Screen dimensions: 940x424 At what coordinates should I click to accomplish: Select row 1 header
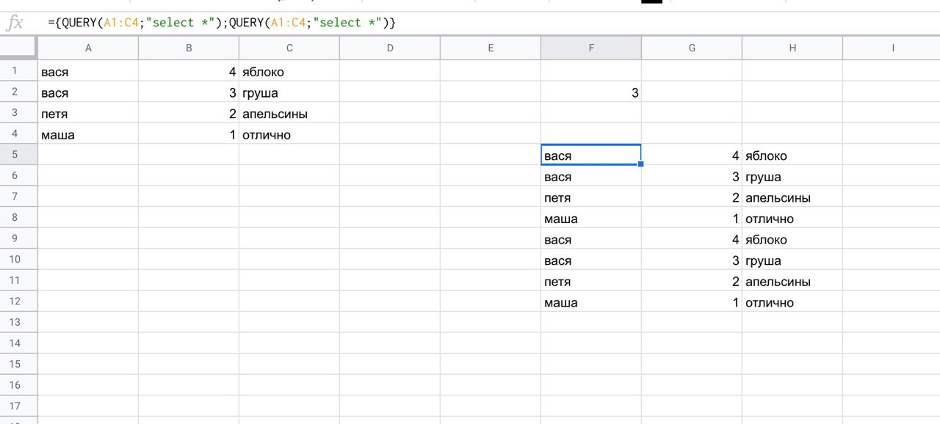(18, 71)
